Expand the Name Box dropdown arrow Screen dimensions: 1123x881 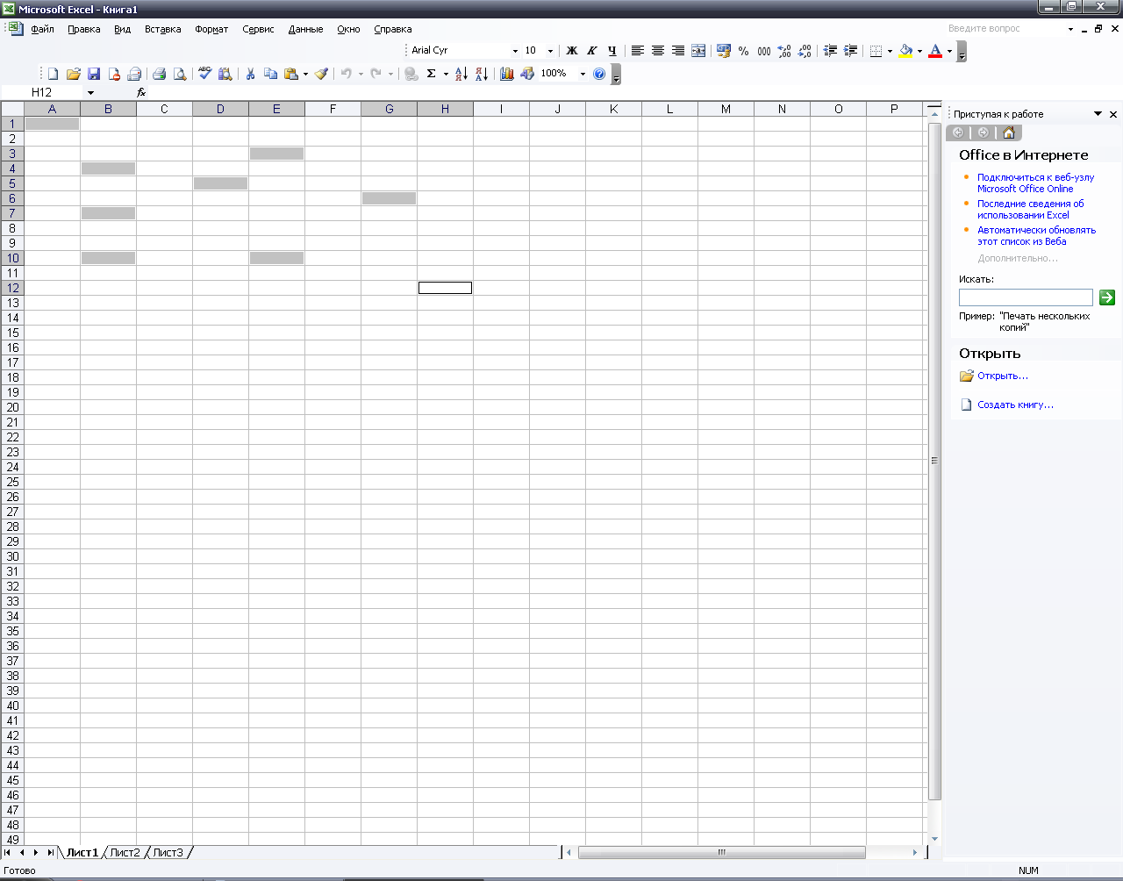click(x=90, y=92)
